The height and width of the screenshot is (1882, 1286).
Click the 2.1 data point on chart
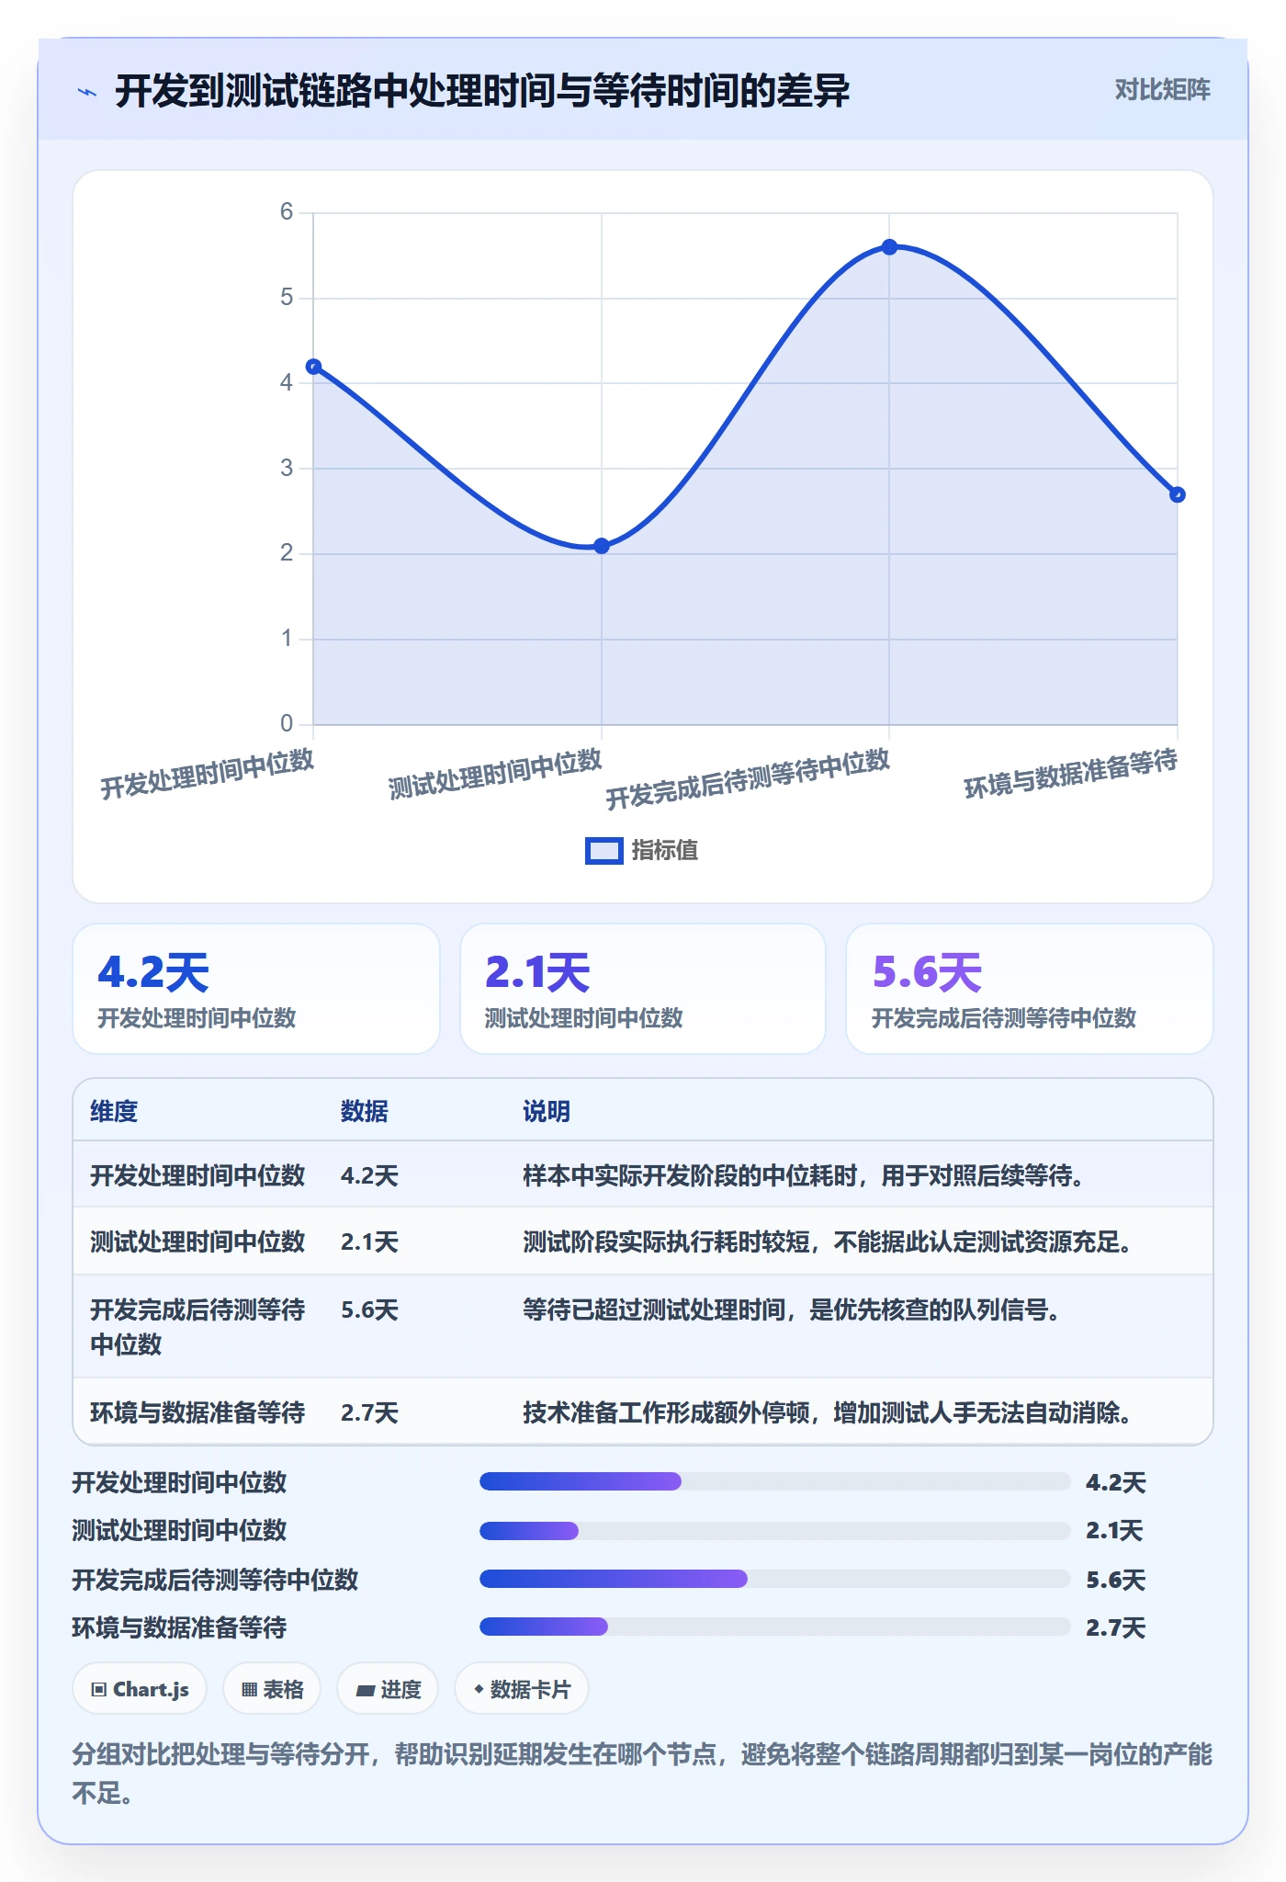click(x=602, y=546)
